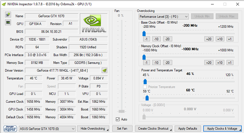244x133 pixels.
Task: Click +1 under Base Clock Offset
Action: tap(230, 39)
